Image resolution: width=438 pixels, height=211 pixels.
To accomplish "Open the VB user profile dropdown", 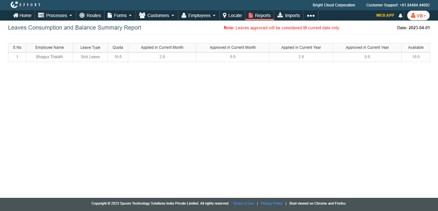I will tap(418, 15).
